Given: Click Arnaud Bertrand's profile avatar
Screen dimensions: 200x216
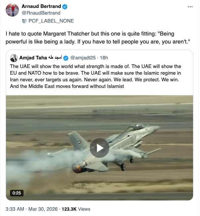Looking at the screenshot, I should click(x=12, y=10).
